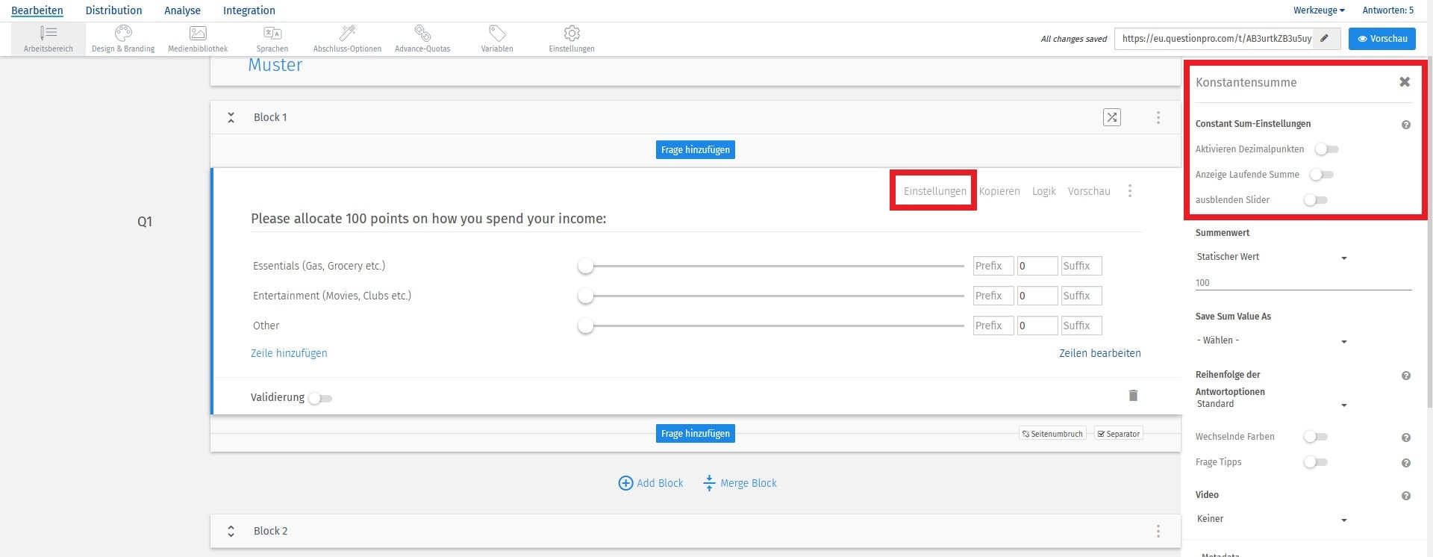Toggle Anzeige Laufende Summe switch
Image resolution: width=1433 pixels, height=557 pixels.
tap(1322, 175)
